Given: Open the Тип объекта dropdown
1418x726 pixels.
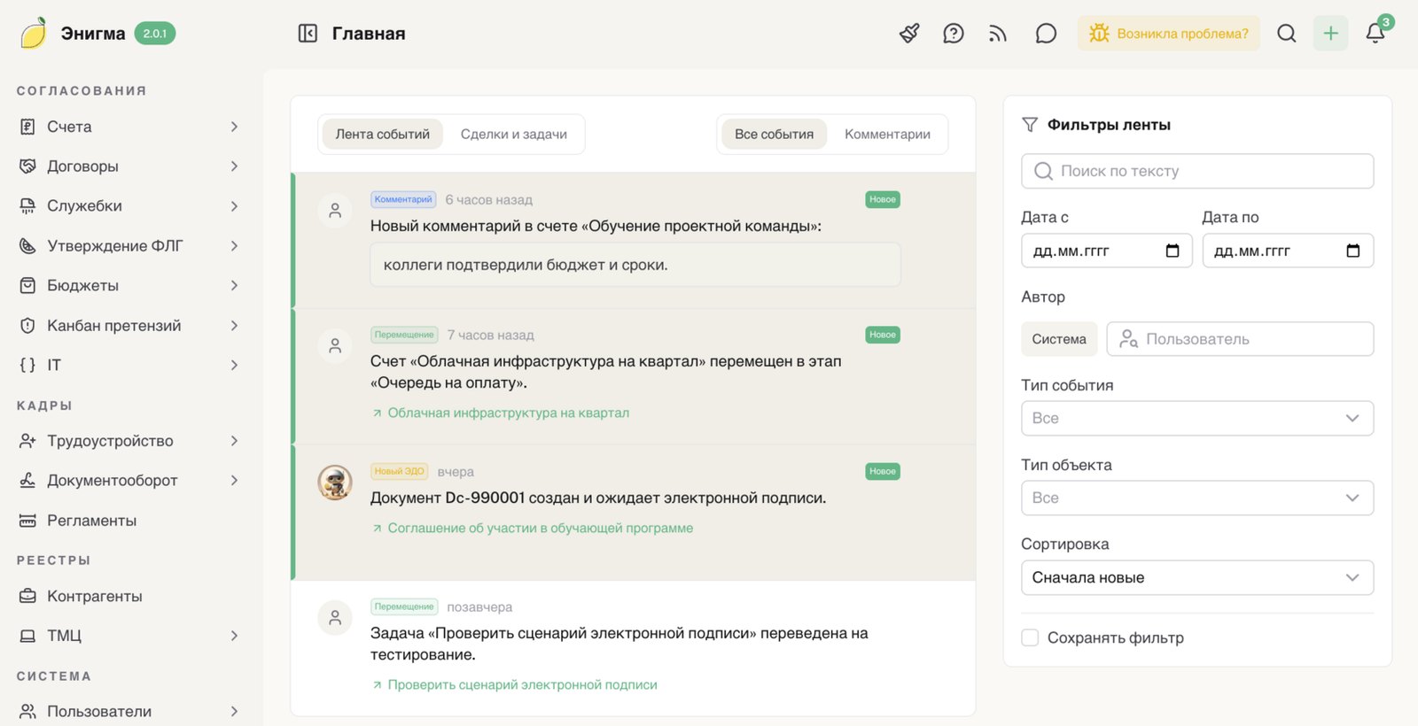Looking at the screenshot, I should (x=1197, y=498).
